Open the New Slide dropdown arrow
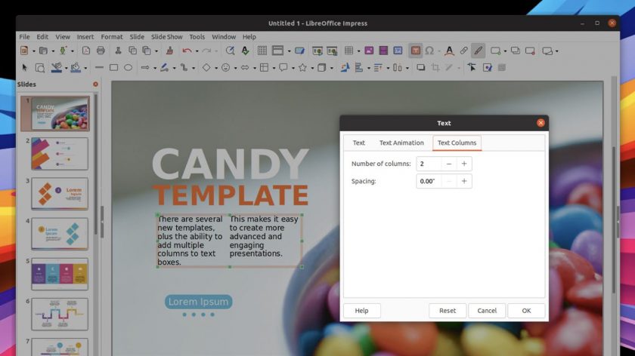This screenshot has width=635, height=356. click(x=505, y=51)
